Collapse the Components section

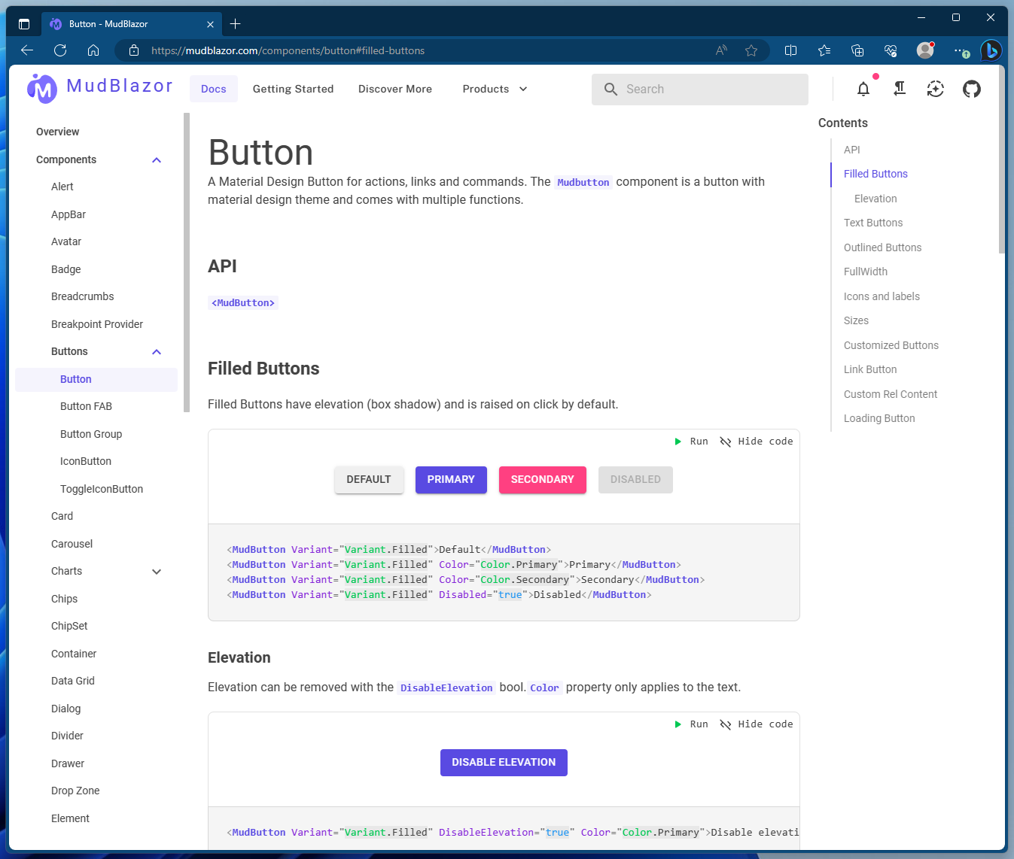[156, 159]
